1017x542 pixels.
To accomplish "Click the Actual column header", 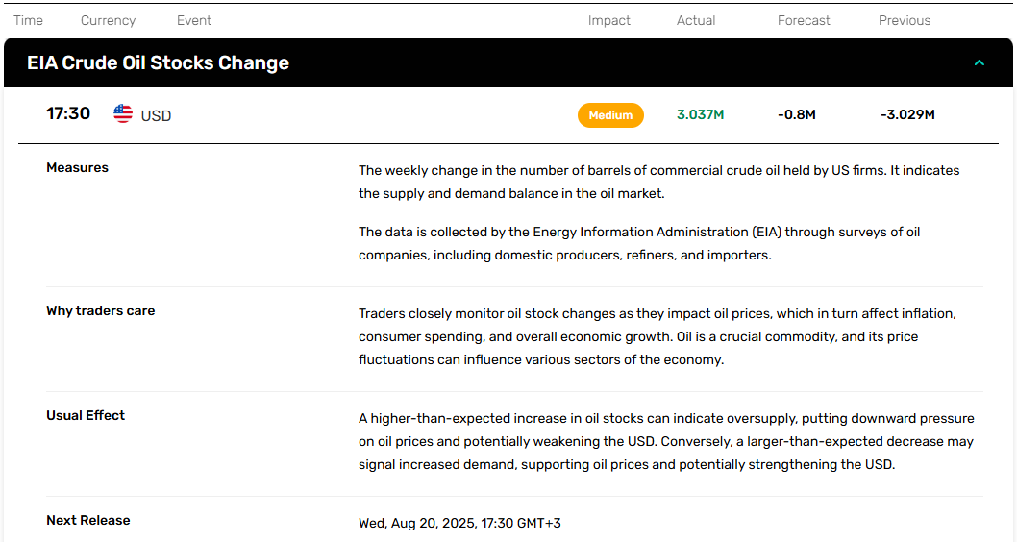I will point(696,21).
